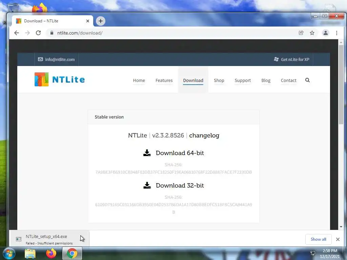Click the v2.3.2.8526 version text

pyautogui.click(x=168, y=135)
